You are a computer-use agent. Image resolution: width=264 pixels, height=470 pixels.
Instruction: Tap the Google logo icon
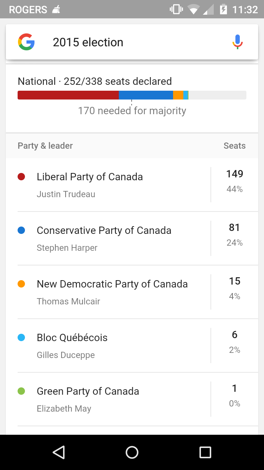(26, 42)
